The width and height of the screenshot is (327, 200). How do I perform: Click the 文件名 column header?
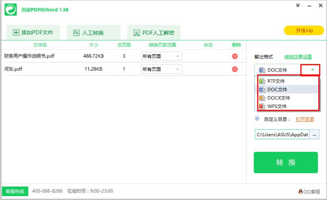pos(40,45)
